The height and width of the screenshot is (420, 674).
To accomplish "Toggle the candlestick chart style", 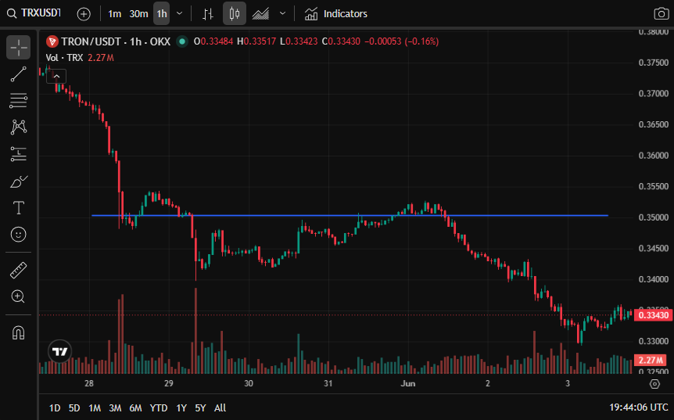I will coord(235,14).
